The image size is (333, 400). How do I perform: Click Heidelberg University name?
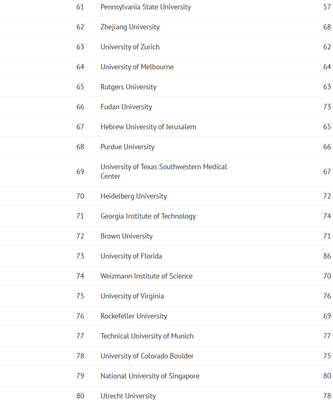pyautogui.click(x=134, y=196)
